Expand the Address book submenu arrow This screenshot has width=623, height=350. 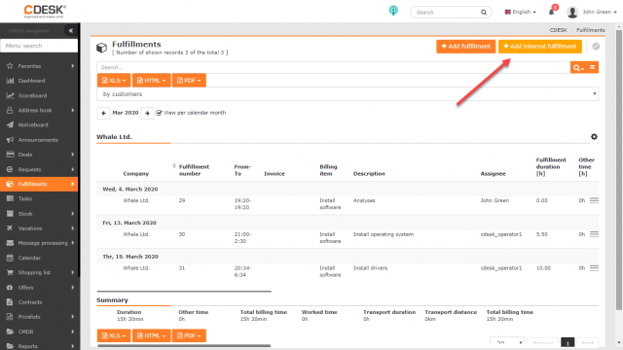tap(73, 110)
